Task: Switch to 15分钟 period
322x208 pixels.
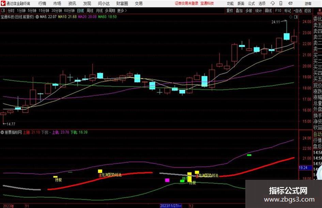Action: click(44, 11)
